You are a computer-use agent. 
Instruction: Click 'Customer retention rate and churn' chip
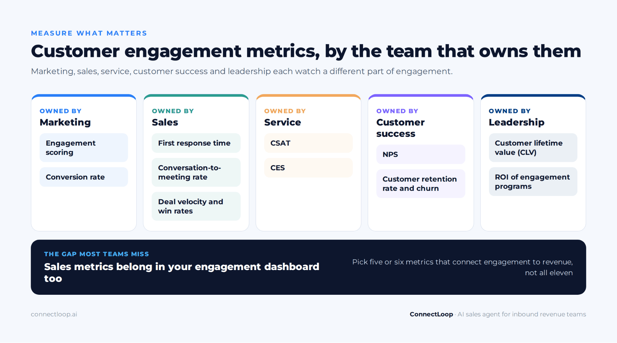pos(421,184)
